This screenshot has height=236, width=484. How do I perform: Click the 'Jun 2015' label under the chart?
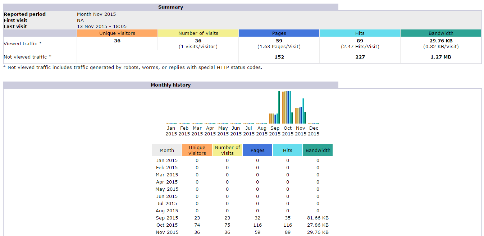[236, 131]
